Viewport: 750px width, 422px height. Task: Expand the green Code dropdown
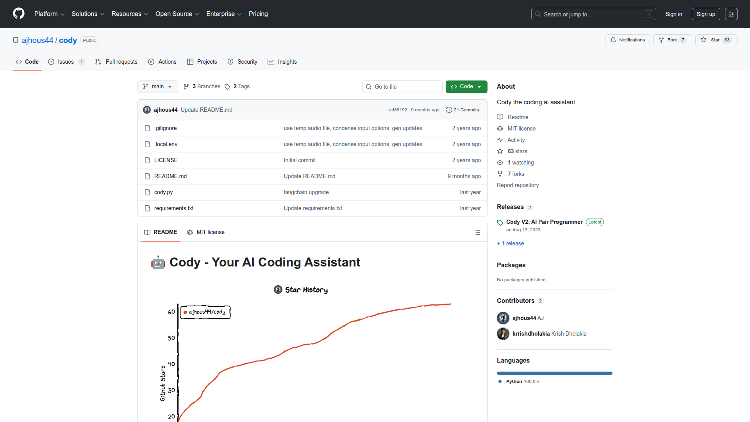click(x=466, y=87)
